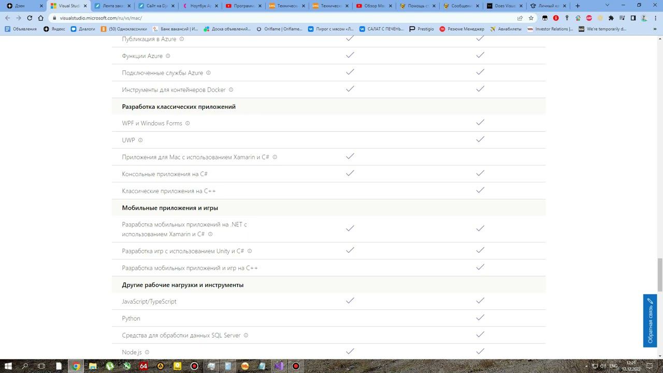Open a new browser tab
663x373 pixels.
tap(578, 6)
